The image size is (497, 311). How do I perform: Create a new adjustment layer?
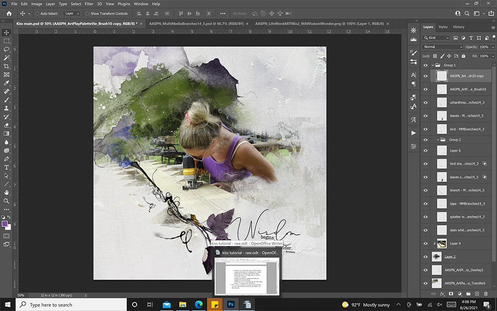[x=460, y=294]
